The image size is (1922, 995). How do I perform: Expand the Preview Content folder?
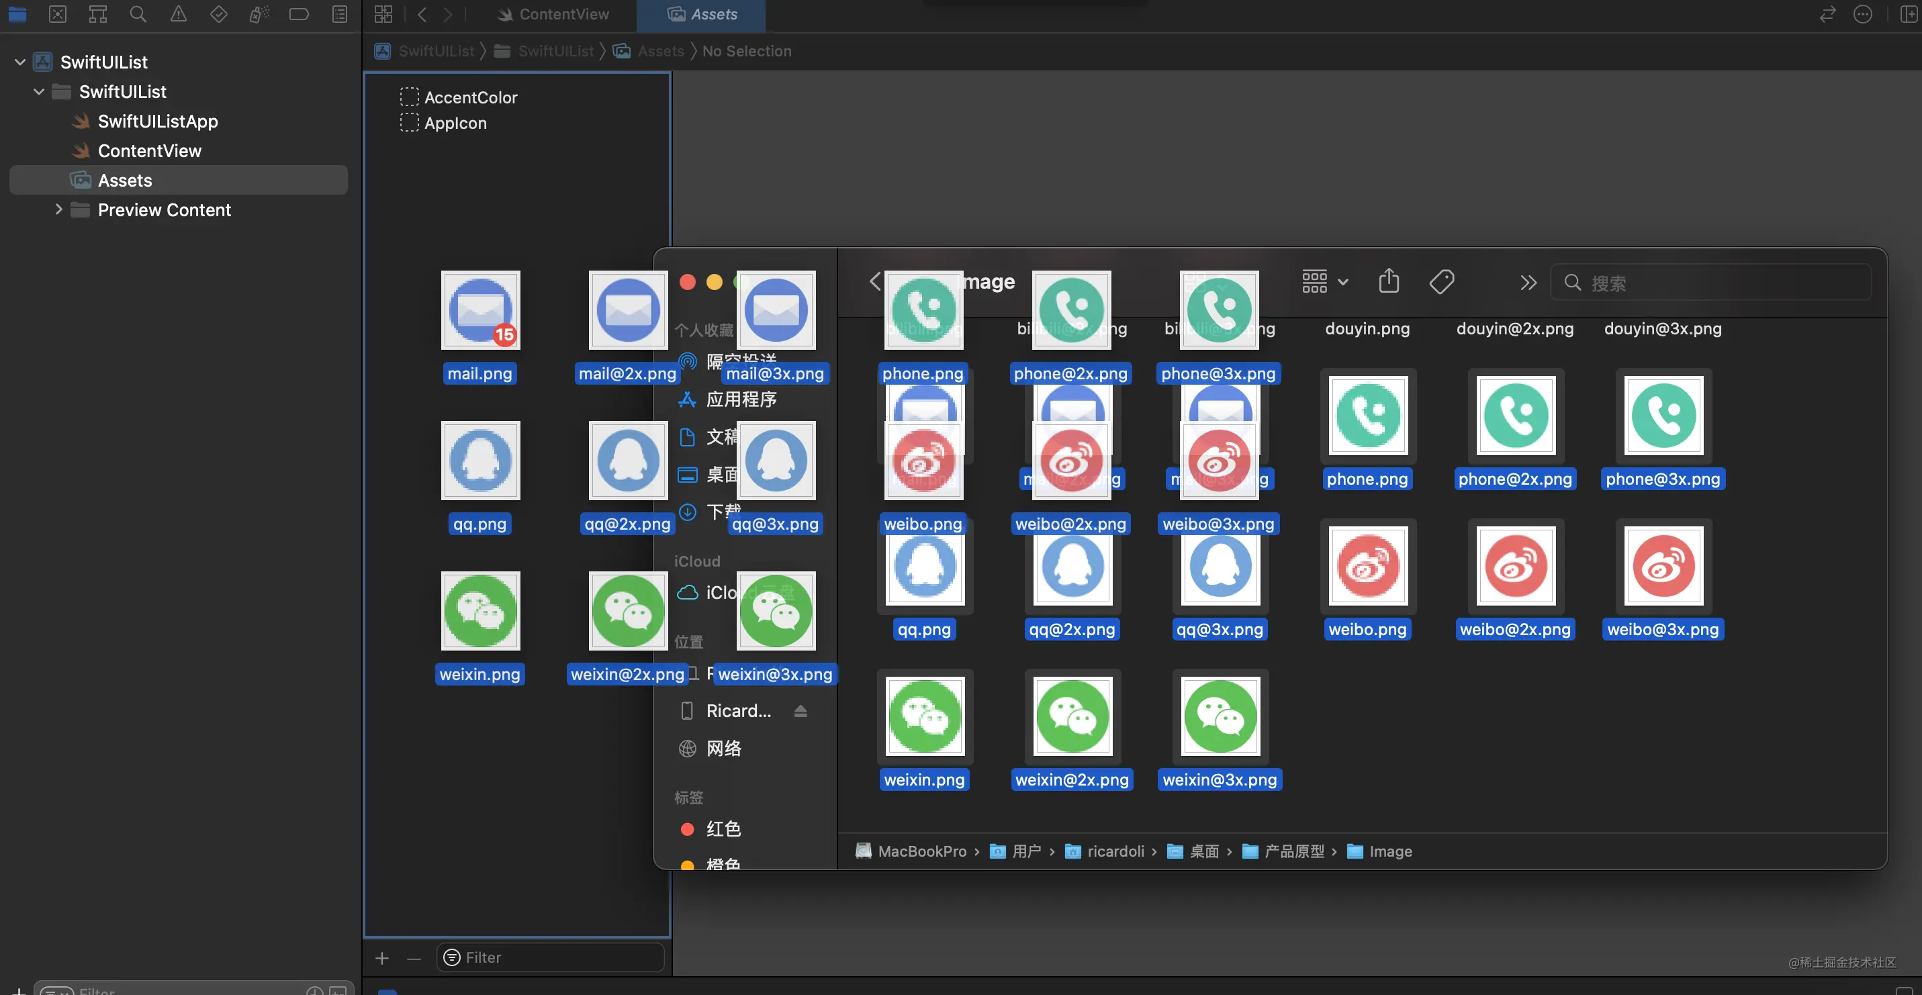point(58,209)
